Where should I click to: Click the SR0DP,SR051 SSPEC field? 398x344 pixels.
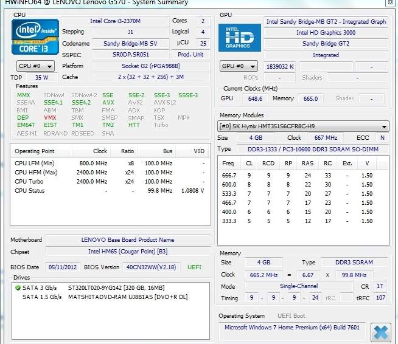tap(131, 55)
